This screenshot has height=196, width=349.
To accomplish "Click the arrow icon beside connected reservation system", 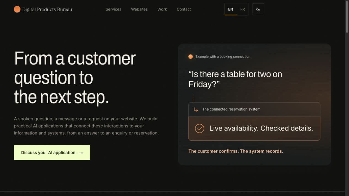I will (x=196, y=110).
